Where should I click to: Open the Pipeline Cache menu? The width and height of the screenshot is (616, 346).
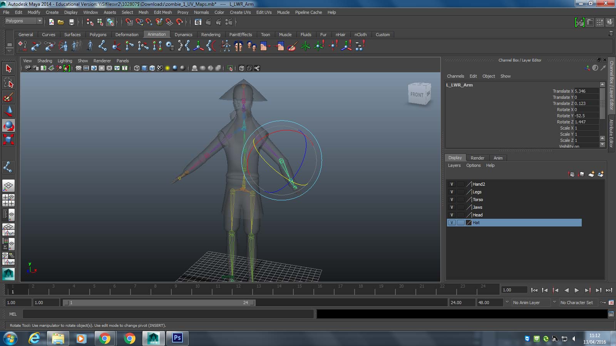point(308,12)
